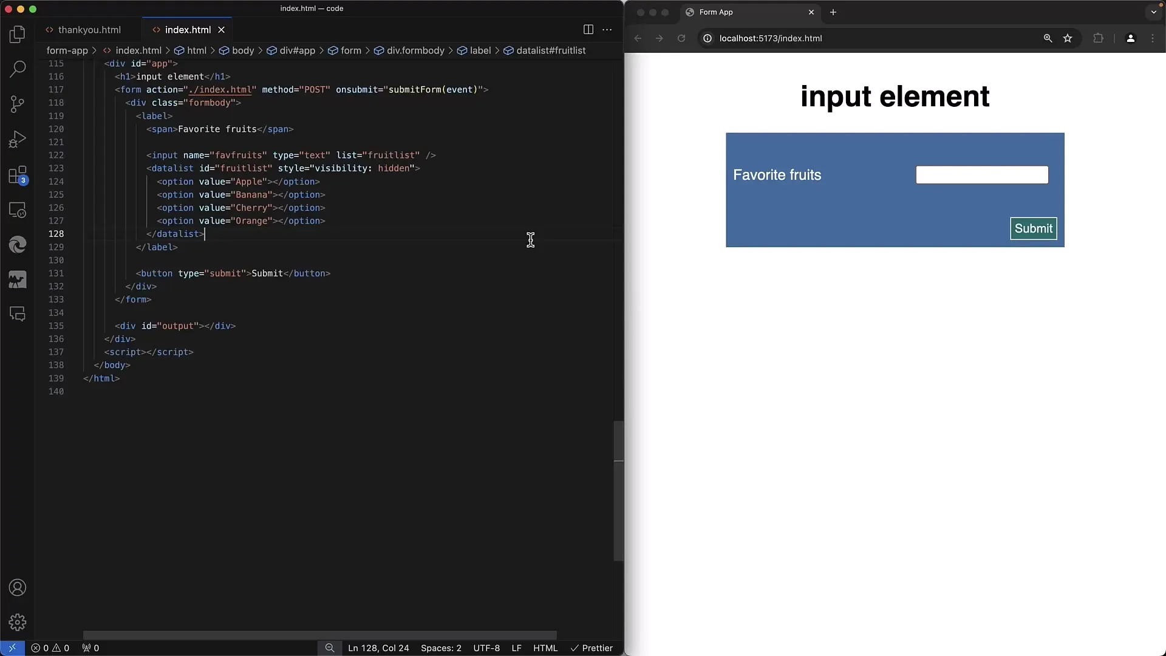Viewport: 1166px width, 656px height.
Task: Reload the browser page
Action: click(x=681, y=38)
